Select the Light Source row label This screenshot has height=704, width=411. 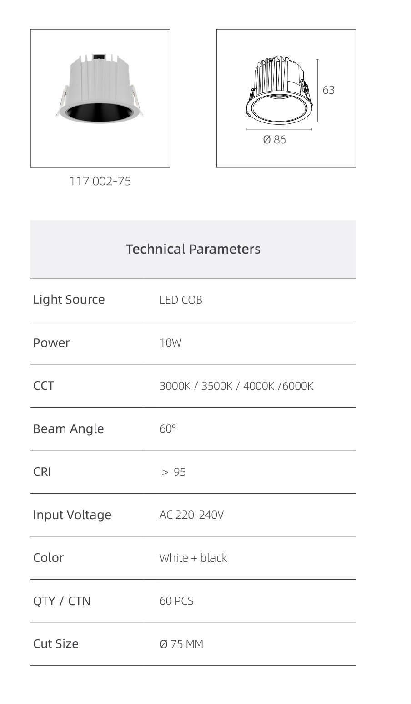pyautogui.click(x=69, y=300)
